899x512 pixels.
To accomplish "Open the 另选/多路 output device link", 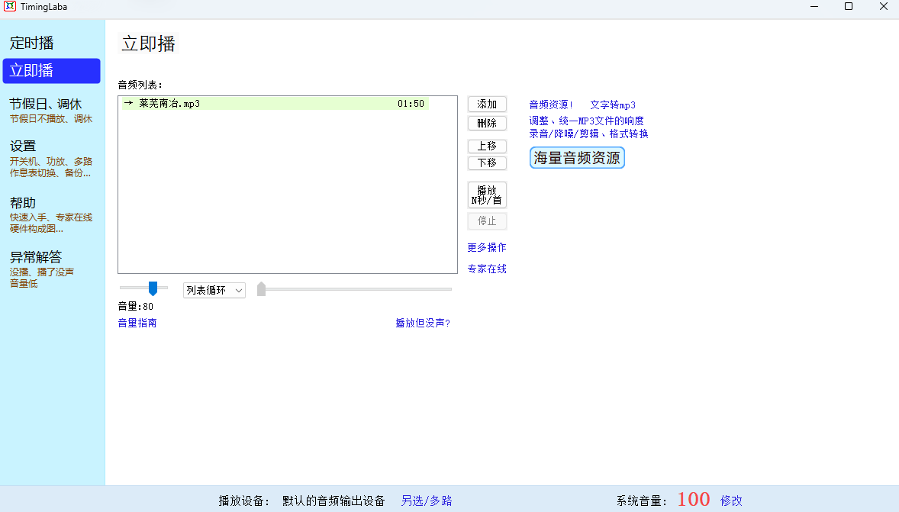I will click(427, 501).
